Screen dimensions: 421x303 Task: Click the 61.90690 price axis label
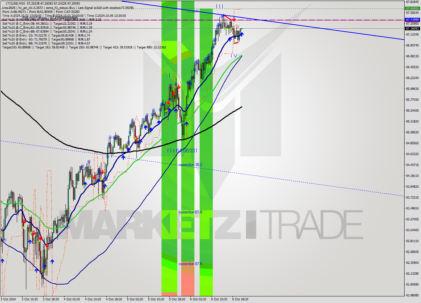412,284
